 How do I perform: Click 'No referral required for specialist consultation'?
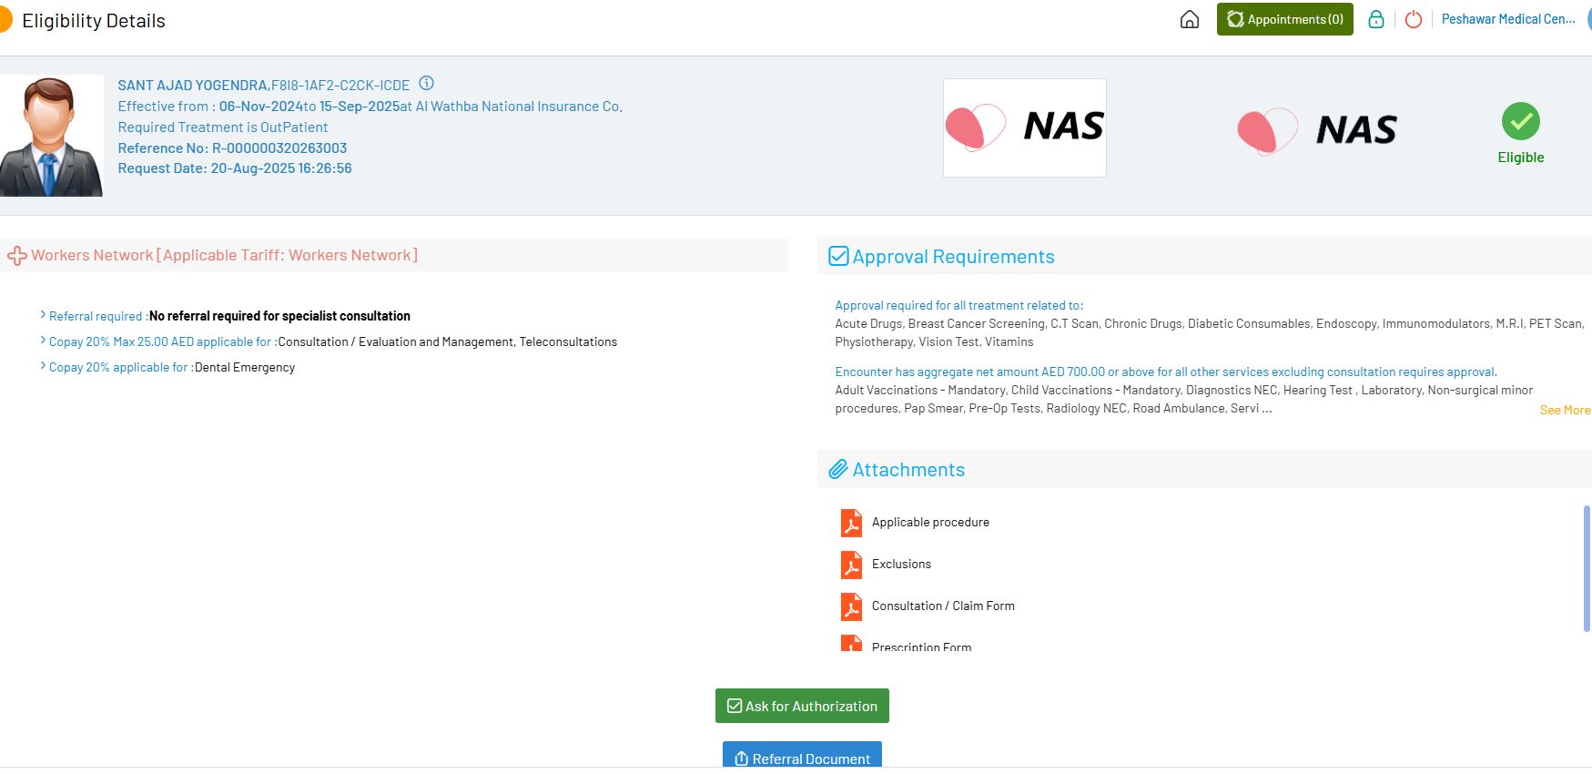279,316
